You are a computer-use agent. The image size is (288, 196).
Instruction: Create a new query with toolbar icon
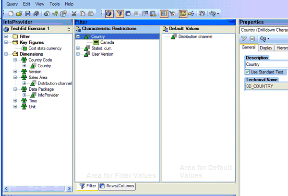point(11,13)
